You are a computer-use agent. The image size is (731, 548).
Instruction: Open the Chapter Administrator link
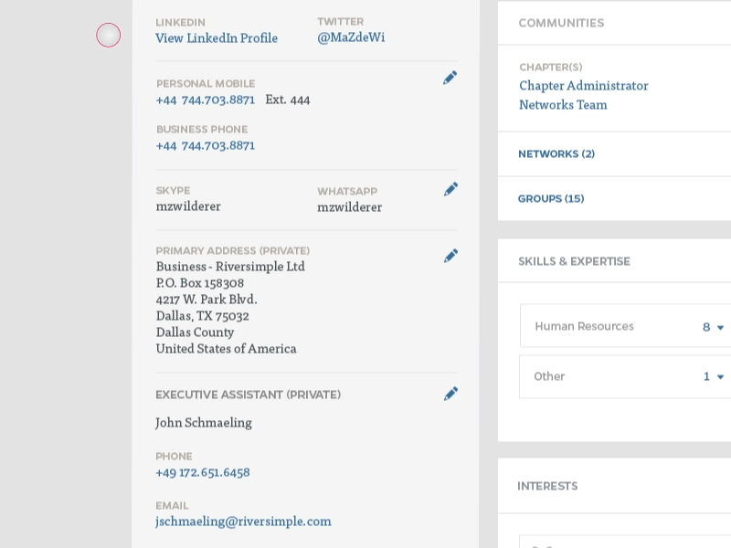click(x=583, y=85)
